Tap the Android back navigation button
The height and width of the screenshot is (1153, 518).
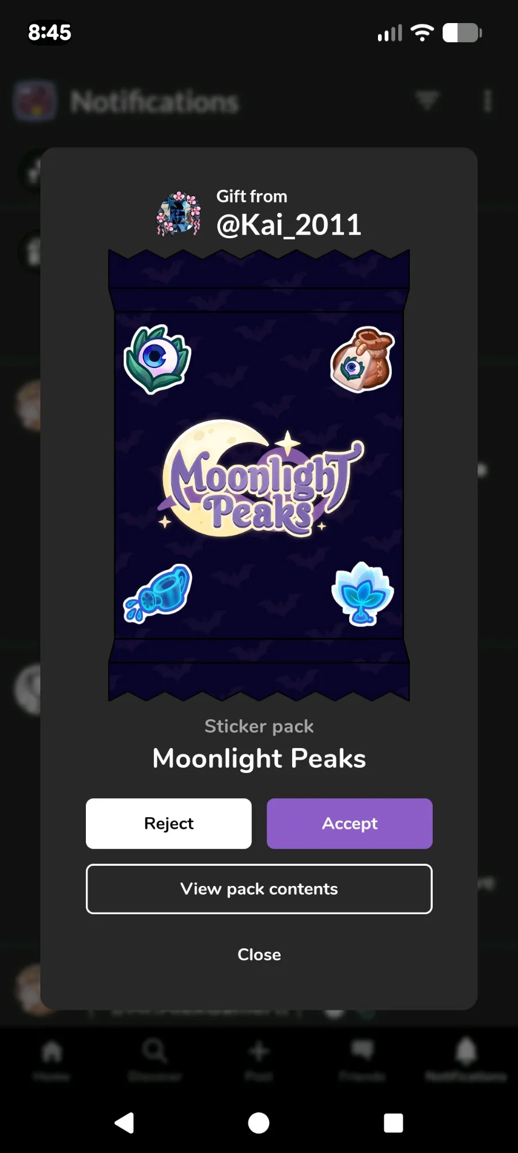click(124, 1123)
